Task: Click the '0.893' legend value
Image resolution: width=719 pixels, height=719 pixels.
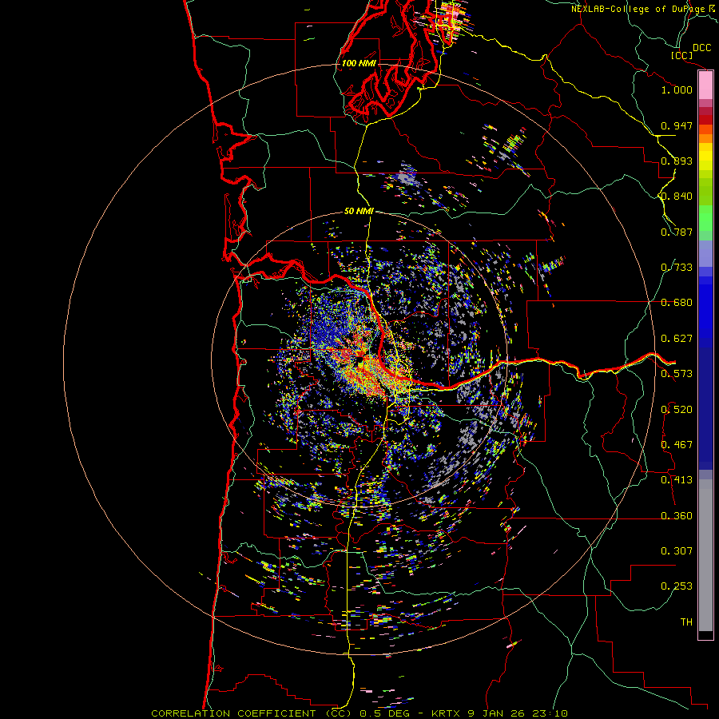Action: coord(677,161)
